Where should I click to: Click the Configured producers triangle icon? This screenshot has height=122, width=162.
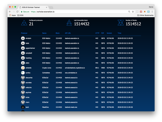click(x=24, y=23)
